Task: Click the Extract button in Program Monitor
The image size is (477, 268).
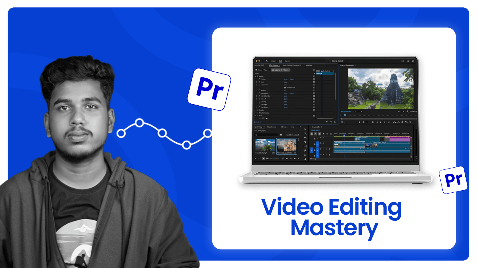Action: coord(398,122)
